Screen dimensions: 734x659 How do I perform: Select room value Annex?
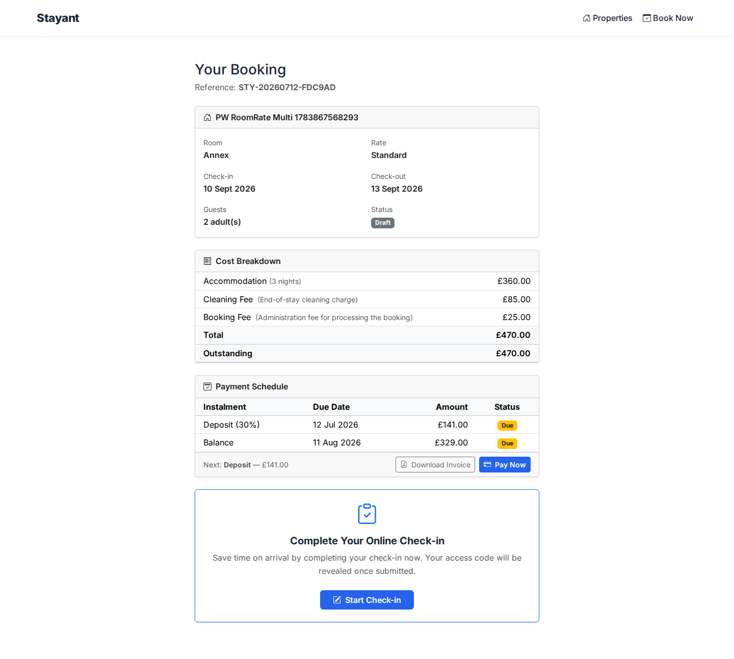tap(216, 155)
